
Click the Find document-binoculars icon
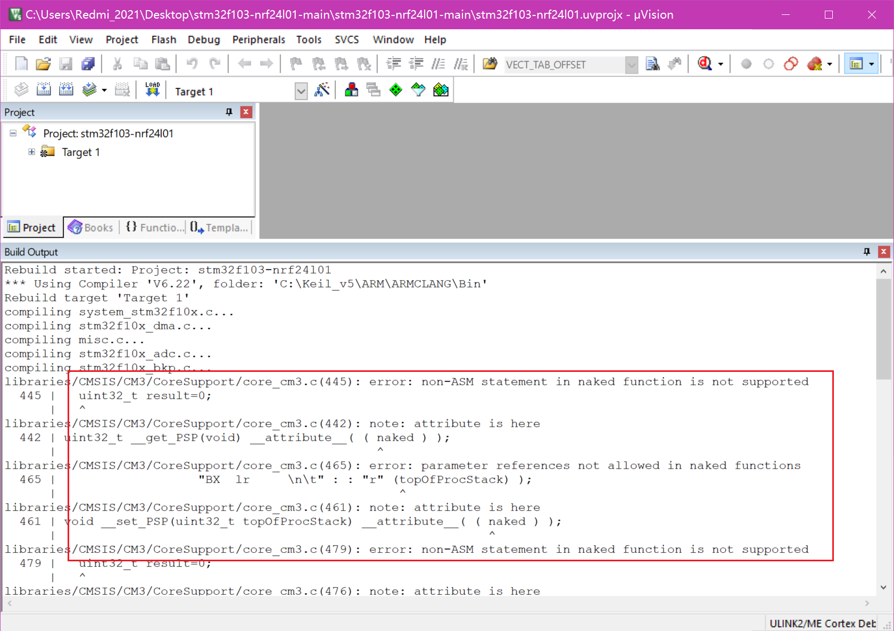pyautogui.click(x=652, y=64)
